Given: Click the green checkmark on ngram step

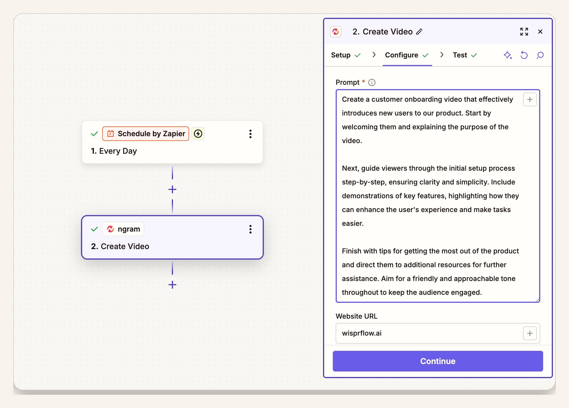Looking at the screenshot, I should point(94,229).
